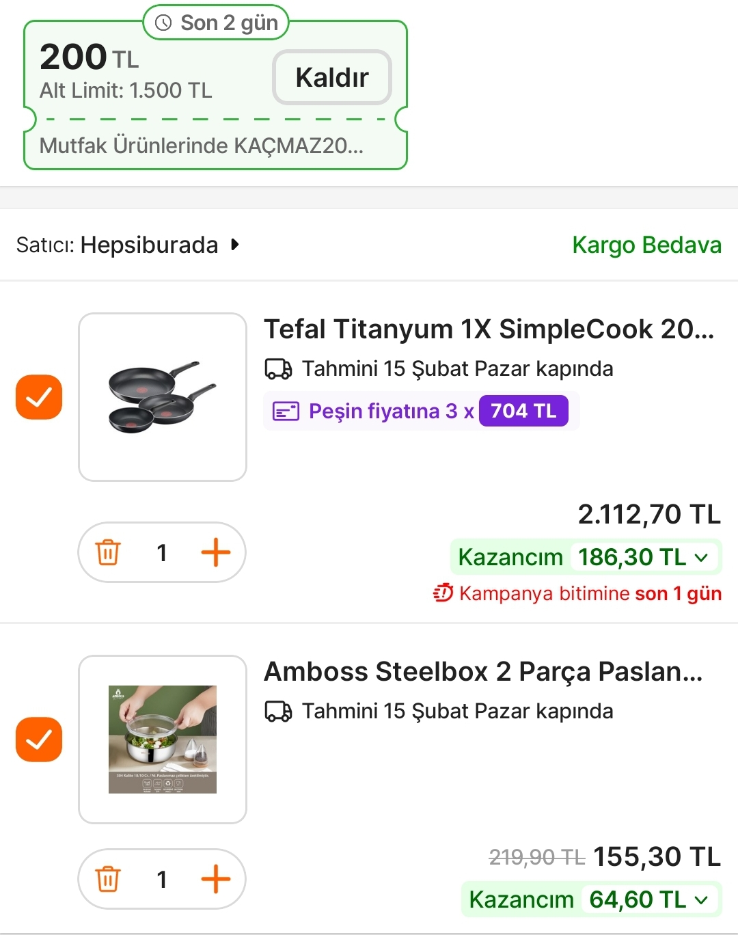The height and width of the screenshot is (935, 738).
Task: Open Amboss Steelbox 2 Parça product title
Action: (483, 672)
